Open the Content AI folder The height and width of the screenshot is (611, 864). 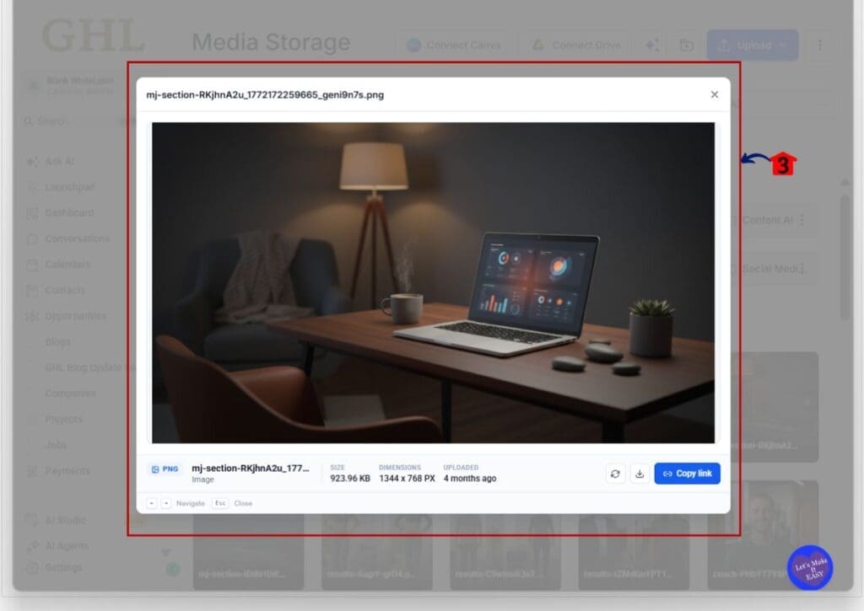coord(767,220)
